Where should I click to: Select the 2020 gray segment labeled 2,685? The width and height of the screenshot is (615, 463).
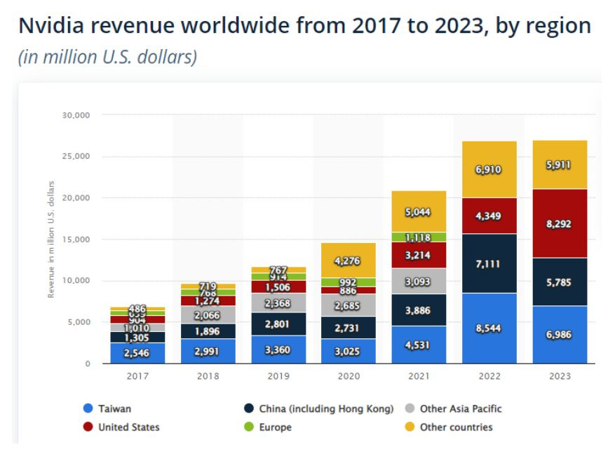(349, 305)
